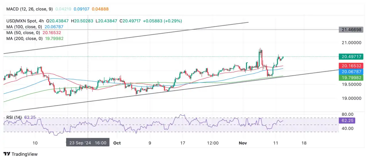Click the Oct date on time axis
The width and height of the screenshot is (368, 160).
(x=117, y=143)
